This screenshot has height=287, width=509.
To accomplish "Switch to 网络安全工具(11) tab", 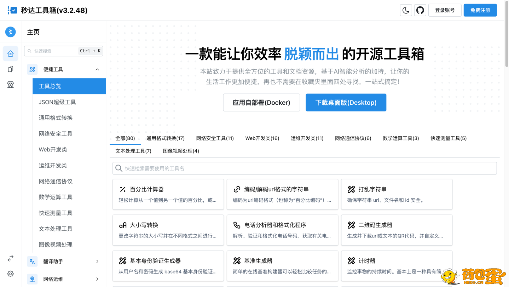I will click(215, 138).
